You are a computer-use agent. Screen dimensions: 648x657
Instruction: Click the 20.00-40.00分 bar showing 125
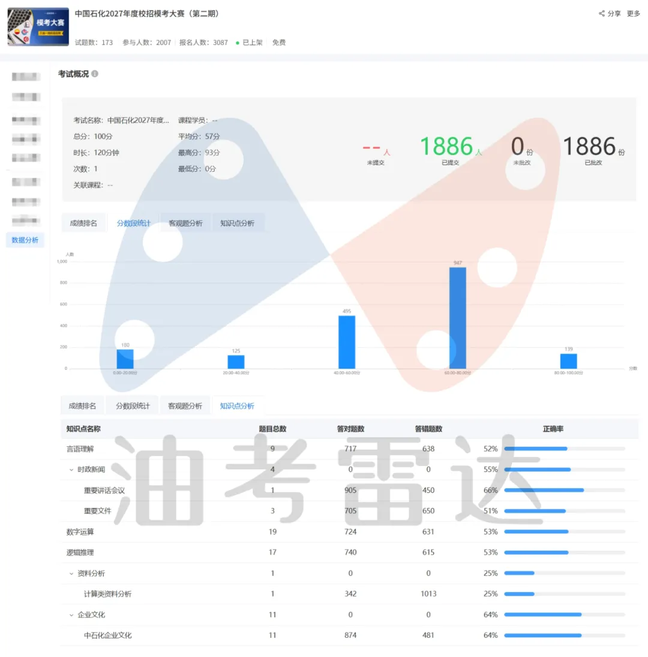[x=236, y=362]
